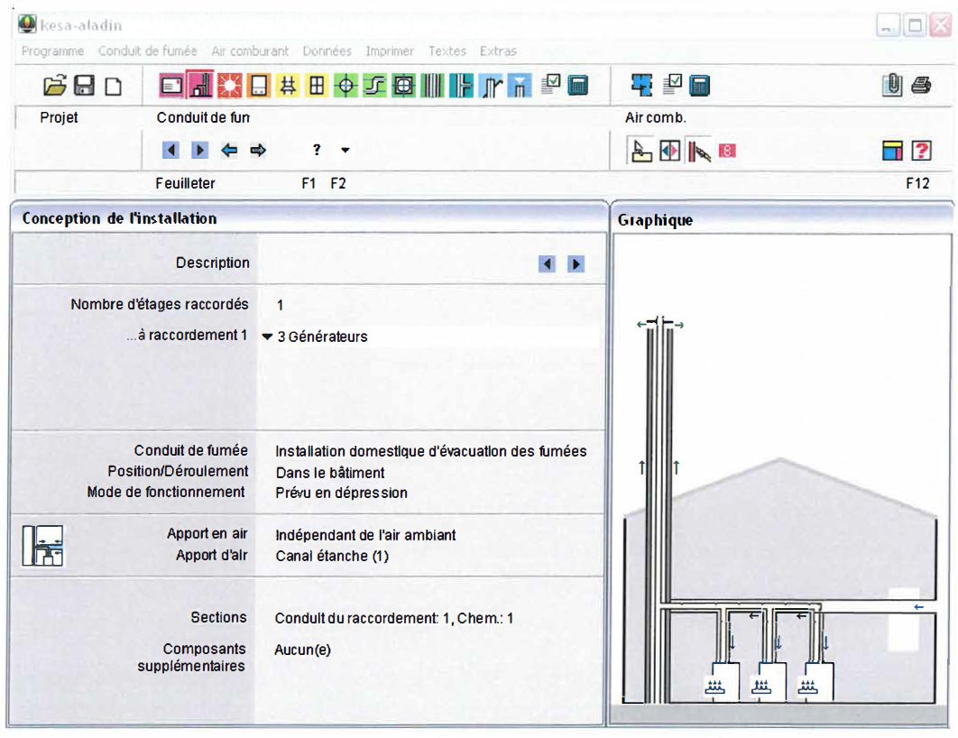Open a project with the folder icon
The image size is (958, 738).
click(56, 86)
